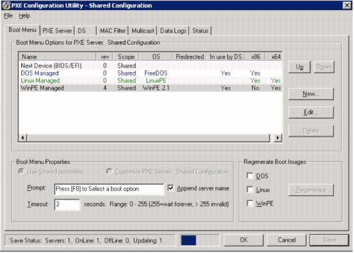Switch to the PXE Server tab

57,31
